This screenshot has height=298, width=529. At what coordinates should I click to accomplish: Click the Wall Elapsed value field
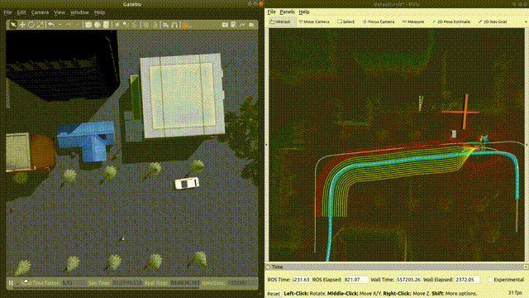[x=467, y=280]
